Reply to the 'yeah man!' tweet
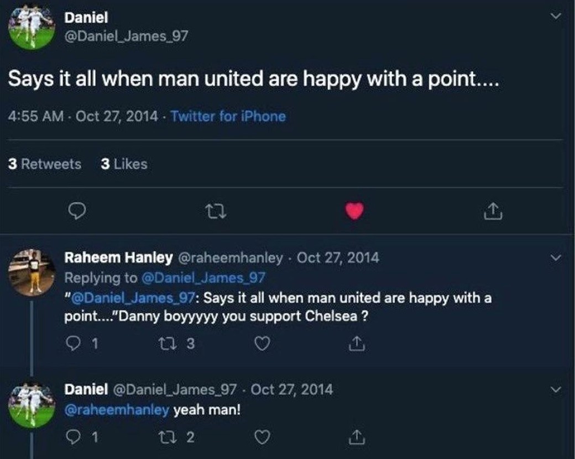The width and height of the screenshot is (575, 459). (x=73, y=437)
